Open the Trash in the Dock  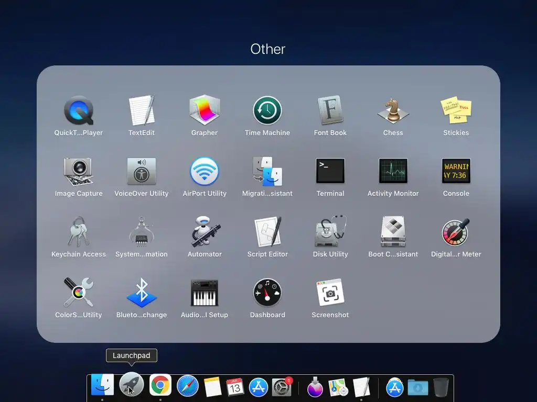tap(441, 387)
